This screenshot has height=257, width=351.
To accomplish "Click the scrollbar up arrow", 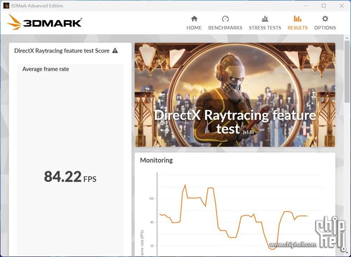I will 347,38.
